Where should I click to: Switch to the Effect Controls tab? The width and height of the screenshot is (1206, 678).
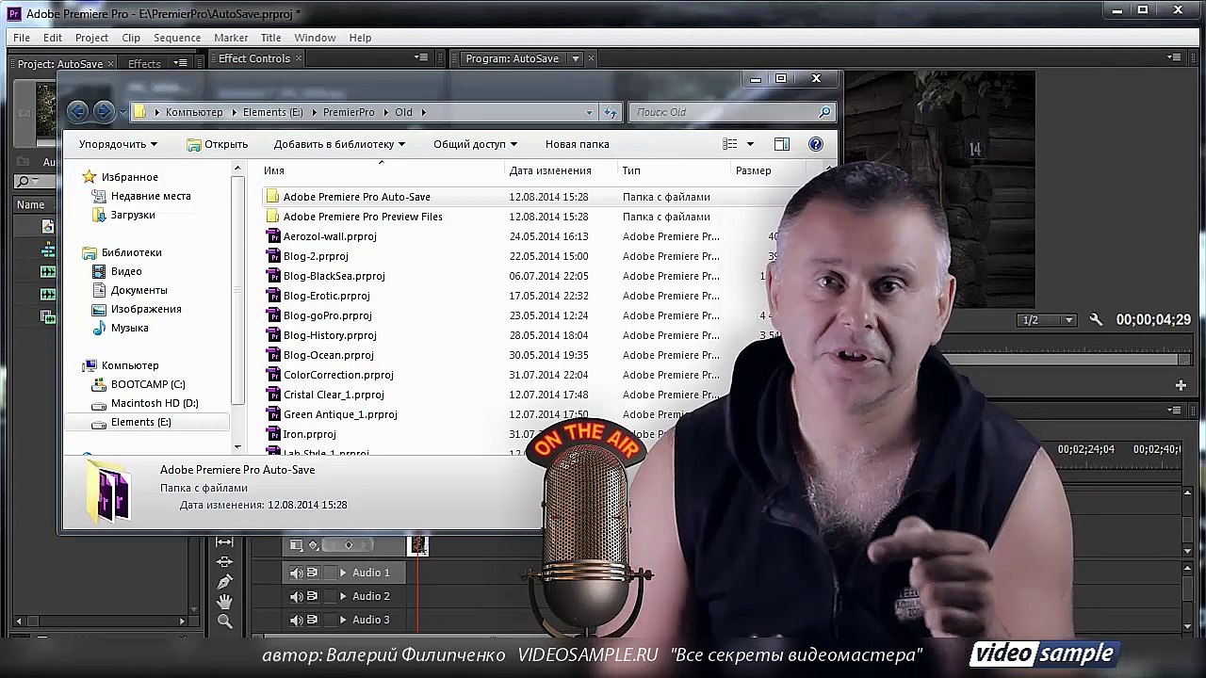pos(254,58)
